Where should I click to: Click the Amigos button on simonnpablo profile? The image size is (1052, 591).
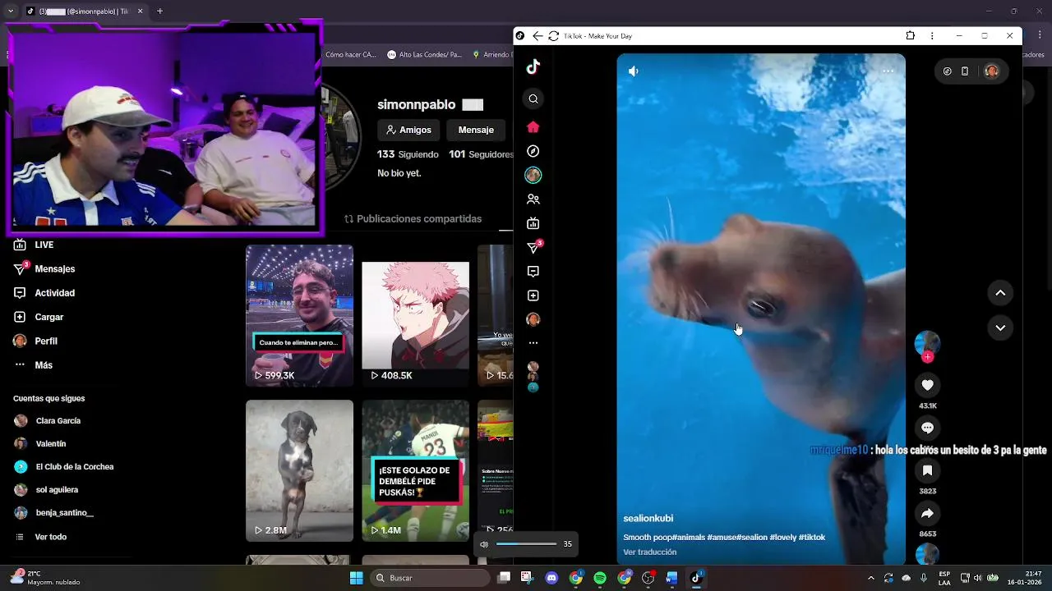pyautogui.click(x=408, y=130)
